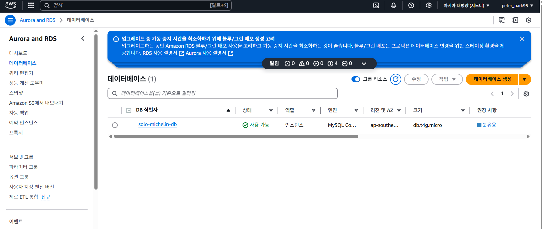Click the info icon in the banner
The height and width of the screenshot is (229, 542).
(116, 39)
